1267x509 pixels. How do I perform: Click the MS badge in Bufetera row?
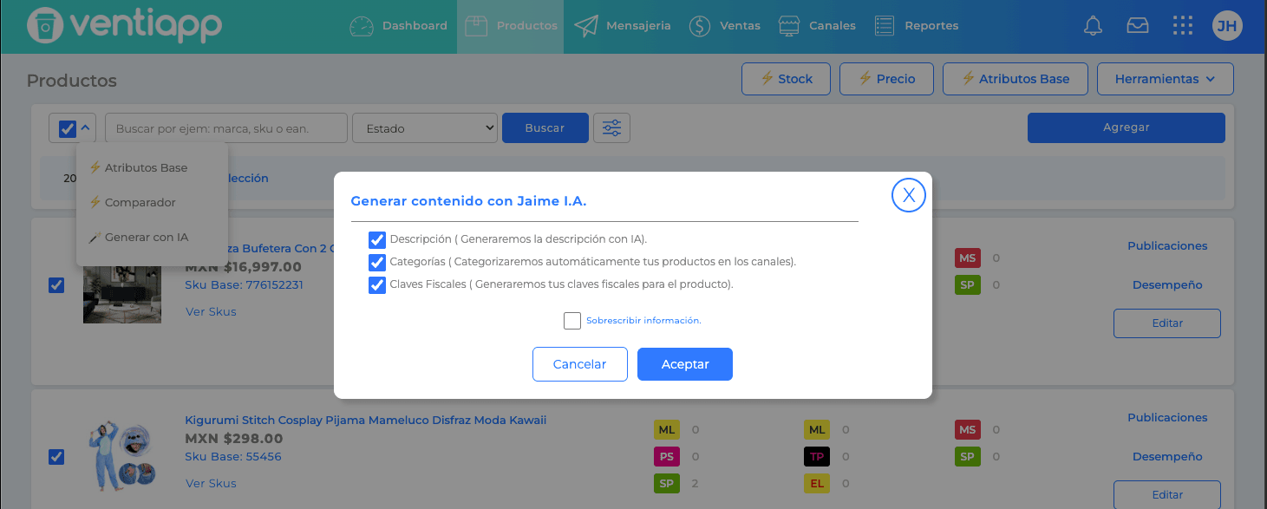pyautogui.click(x=968, y=258)
